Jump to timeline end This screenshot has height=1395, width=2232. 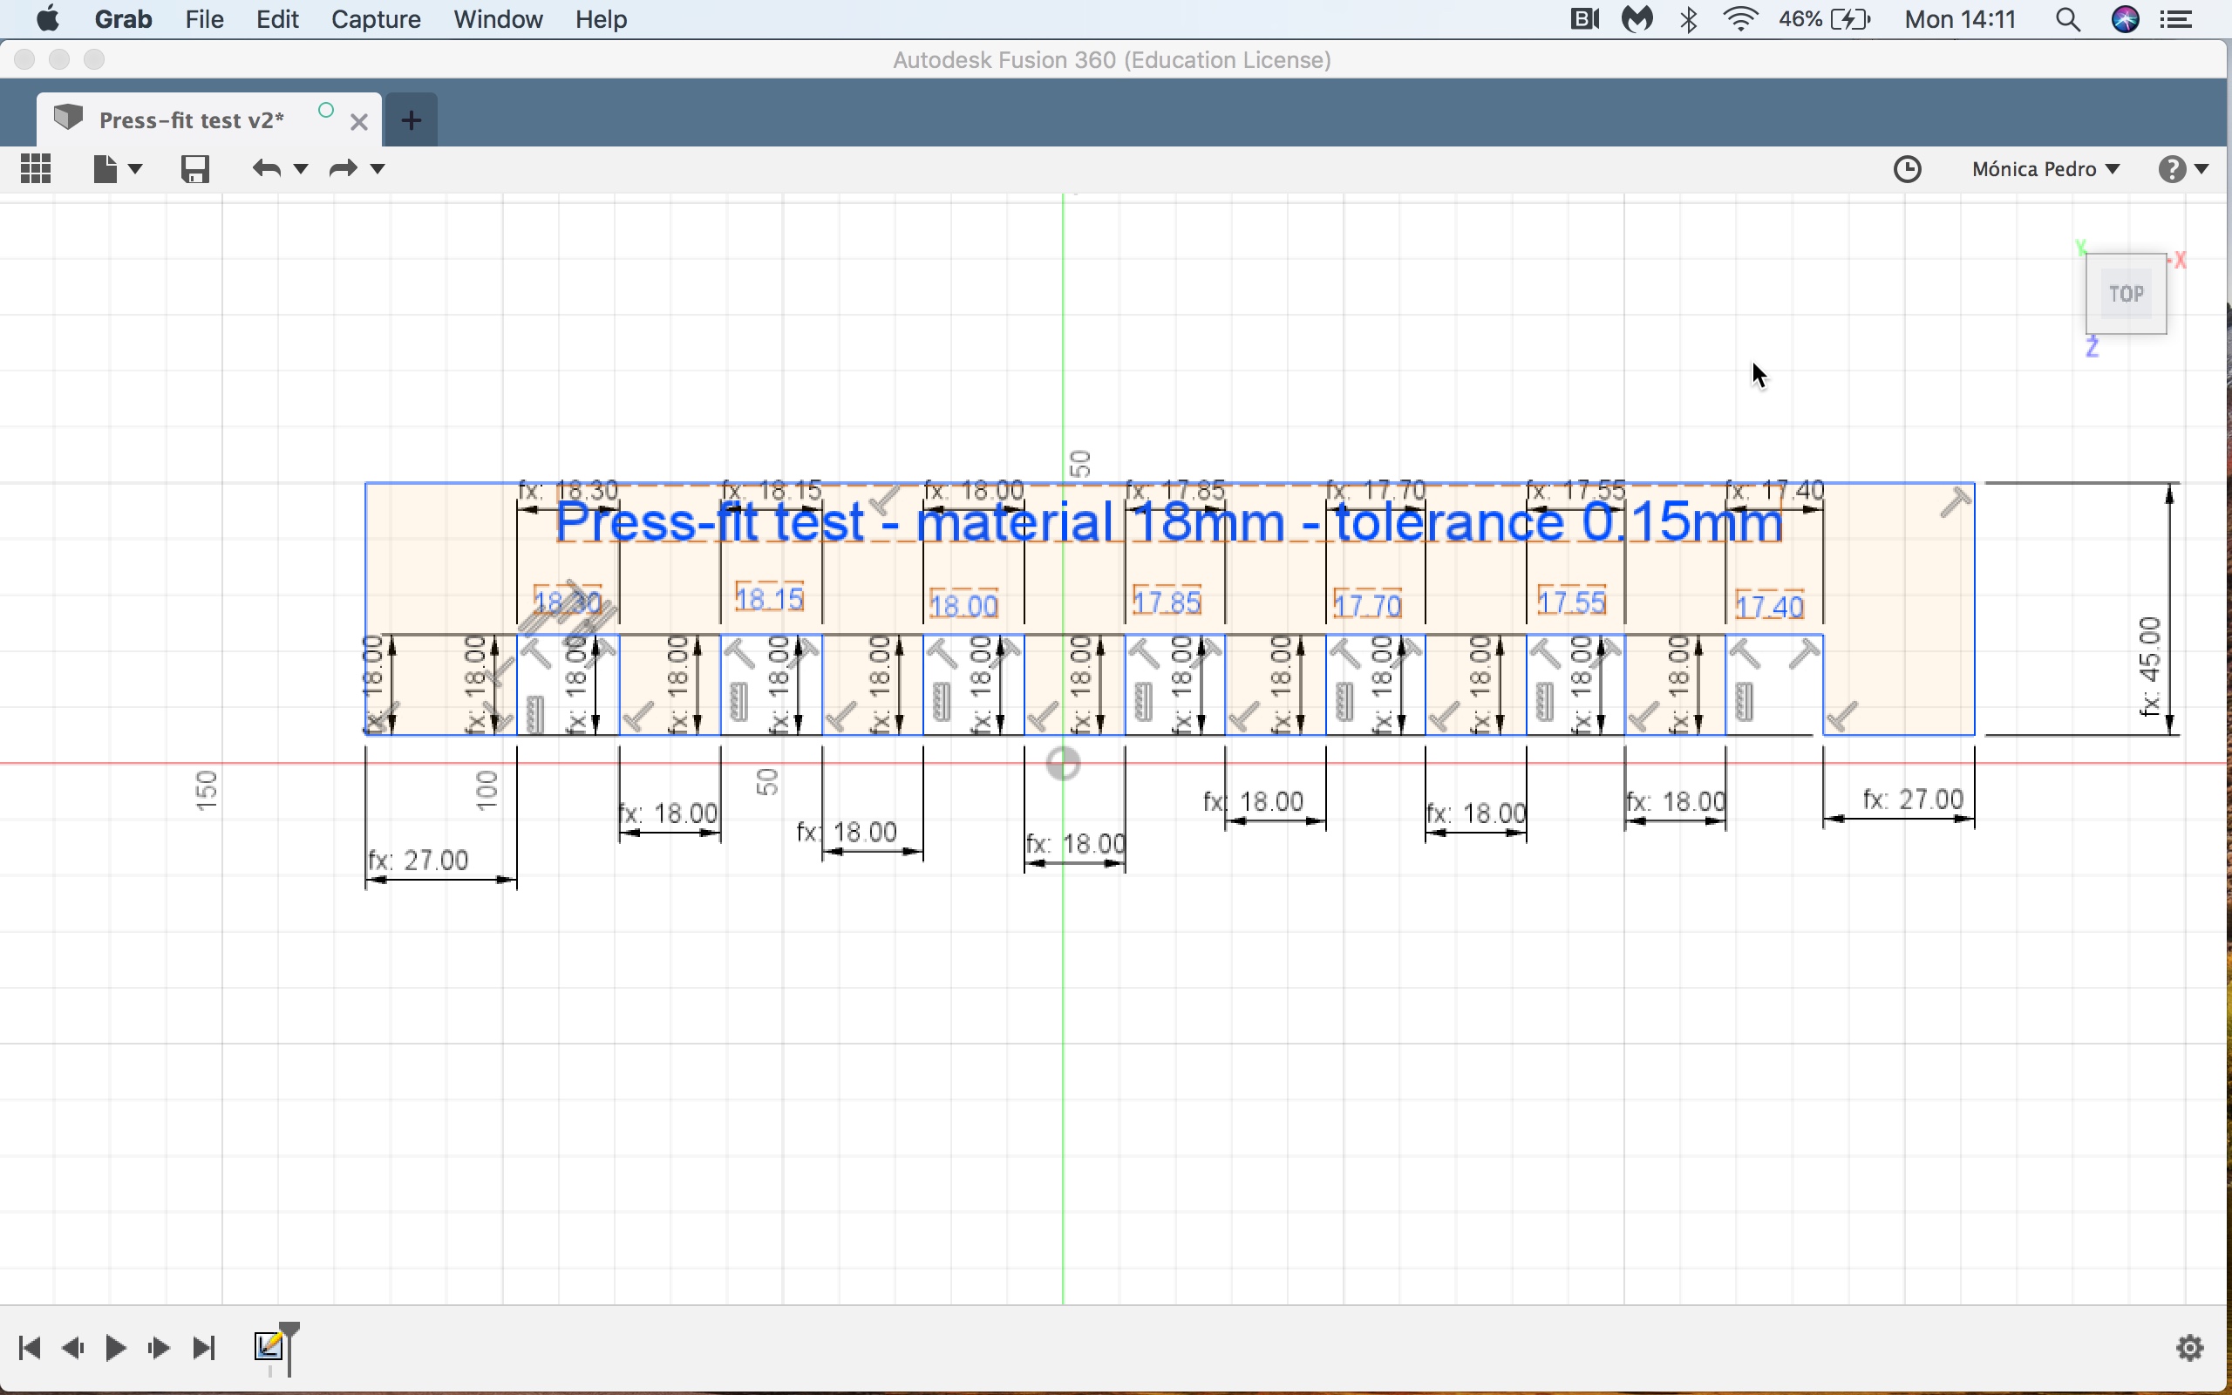click(x=204, y=1348)
